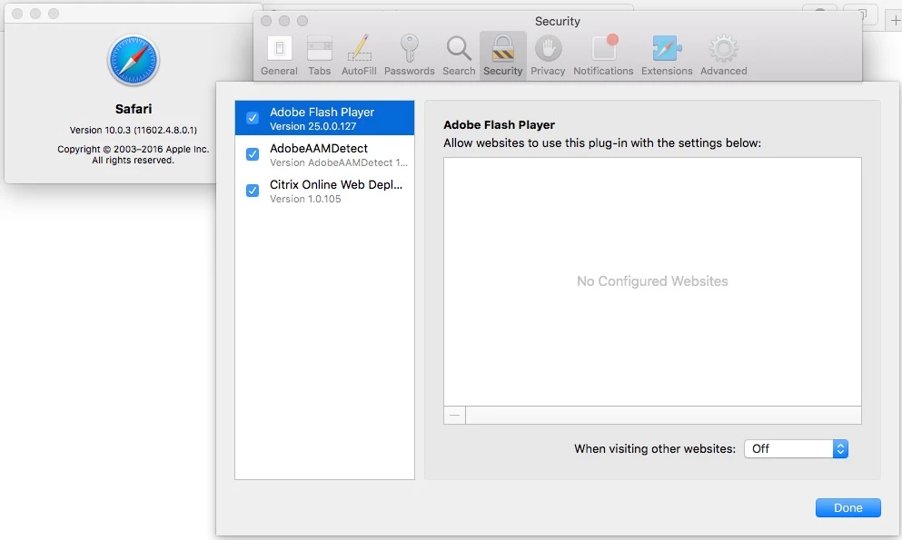Viewport: 902px width, 540px height.
Task: Click 'Allow websites to use this plug-in' text
Action: tap(601, 143)
